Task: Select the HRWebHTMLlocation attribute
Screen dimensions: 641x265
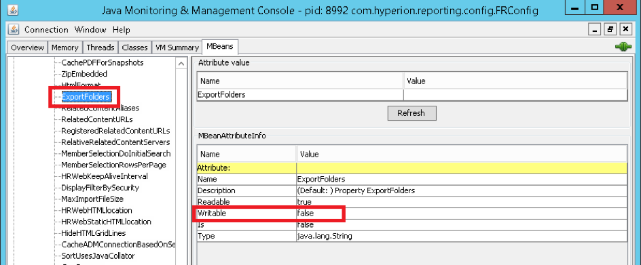Action: tap(96, 211)
